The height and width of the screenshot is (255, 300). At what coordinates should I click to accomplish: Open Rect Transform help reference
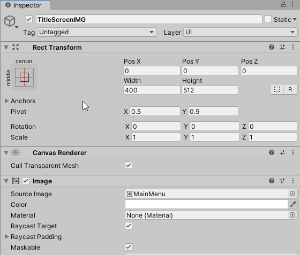click(272, 47)
